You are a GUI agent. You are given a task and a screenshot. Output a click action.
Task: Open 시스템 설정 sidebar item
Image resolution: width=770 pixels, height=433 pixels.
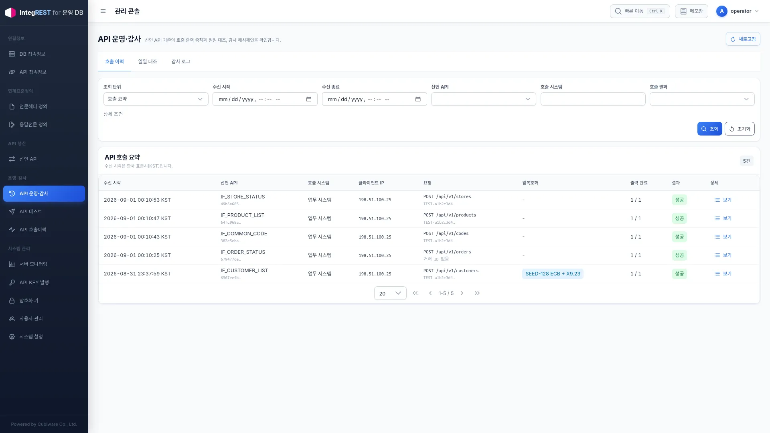coord(44,336)
